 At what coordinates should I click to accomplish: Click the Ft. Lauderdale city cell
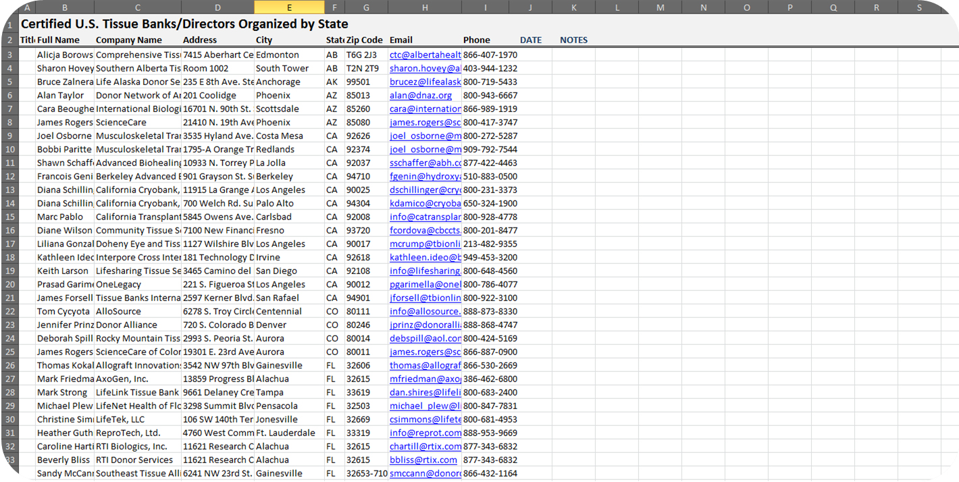click(x=288, y=433)
